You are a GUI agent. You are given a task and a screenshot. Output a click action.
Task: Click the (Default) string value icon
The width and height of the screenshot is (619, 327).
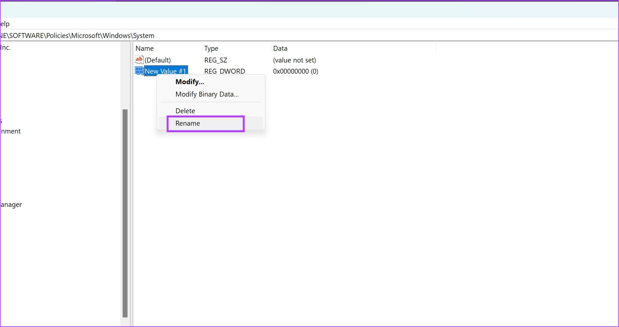[x=139, y=60]
